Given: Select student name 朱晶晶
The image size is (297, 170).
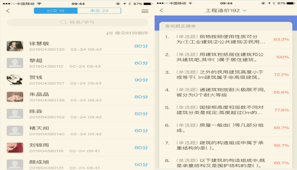Looking at the screenshot, I should tap(39, 94).
